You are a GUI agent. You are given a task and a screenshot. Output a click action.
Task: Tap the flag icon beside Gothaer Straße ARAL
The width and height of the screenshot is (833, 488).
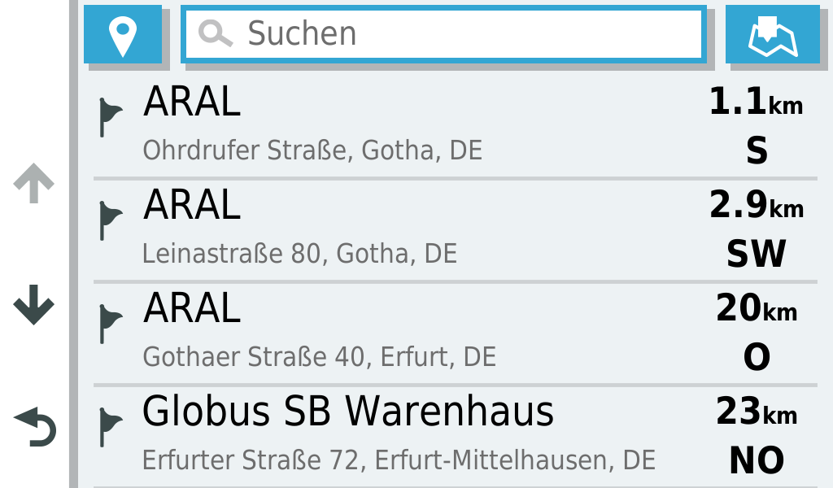(110, 324)
